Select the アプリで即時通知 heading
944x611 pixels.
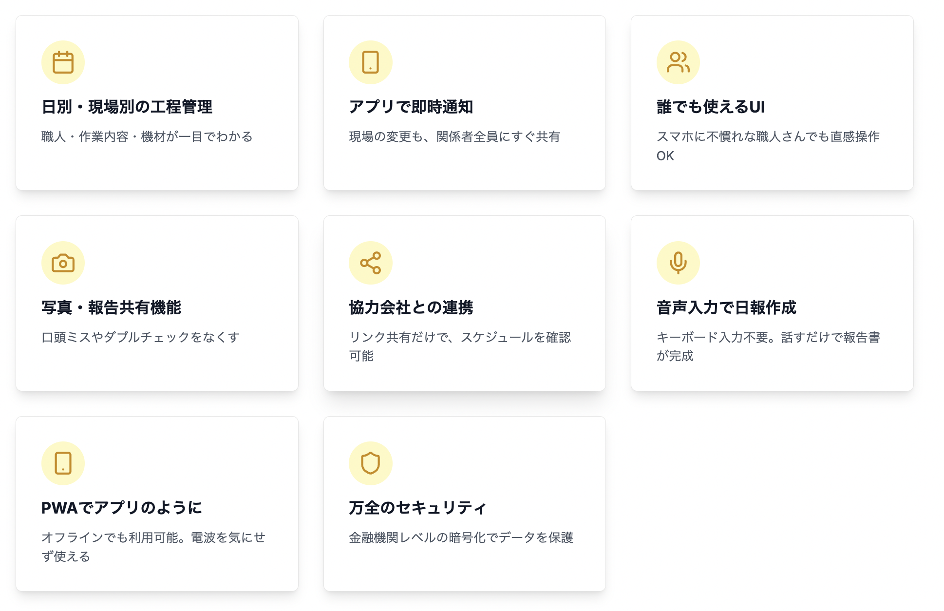pos(411,107)
